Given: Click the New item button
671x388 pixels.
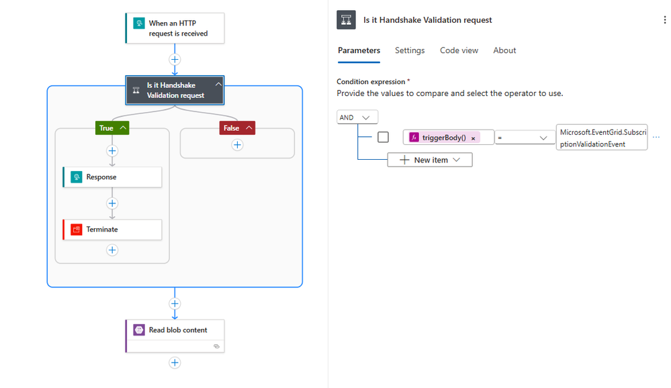Looking at the screenshot, I should tap(430, 160).
